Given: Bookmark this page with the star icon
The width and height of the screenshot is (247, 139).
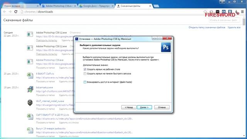Looking at the screenshot, I should coord(205,12).
